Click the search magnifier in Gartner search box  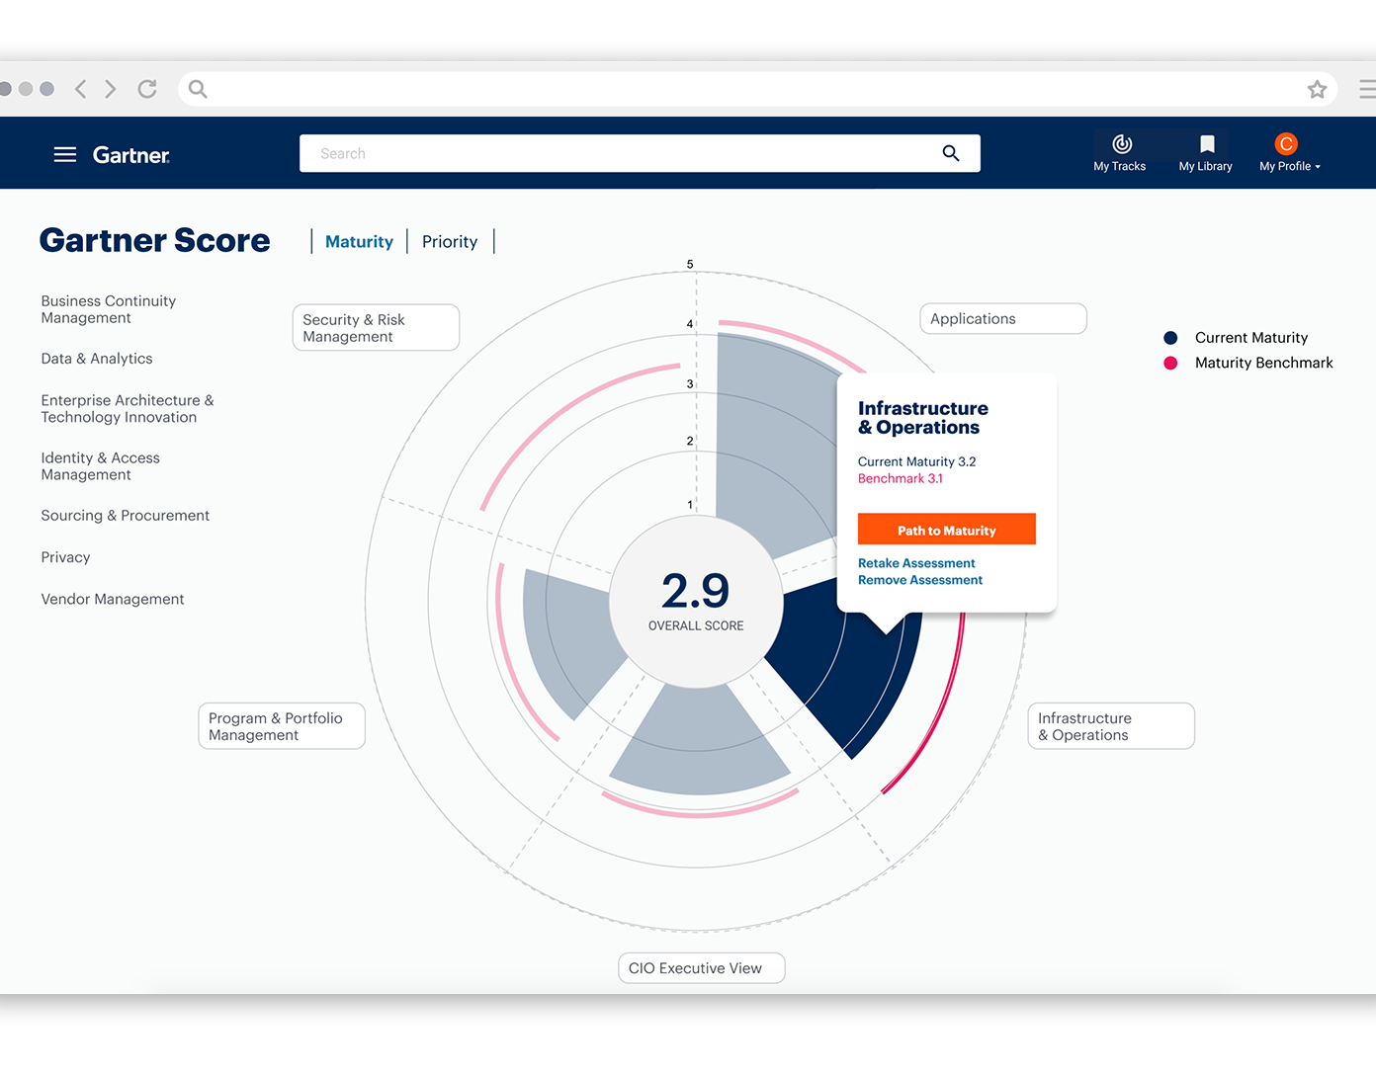click(x=951, y=153)
